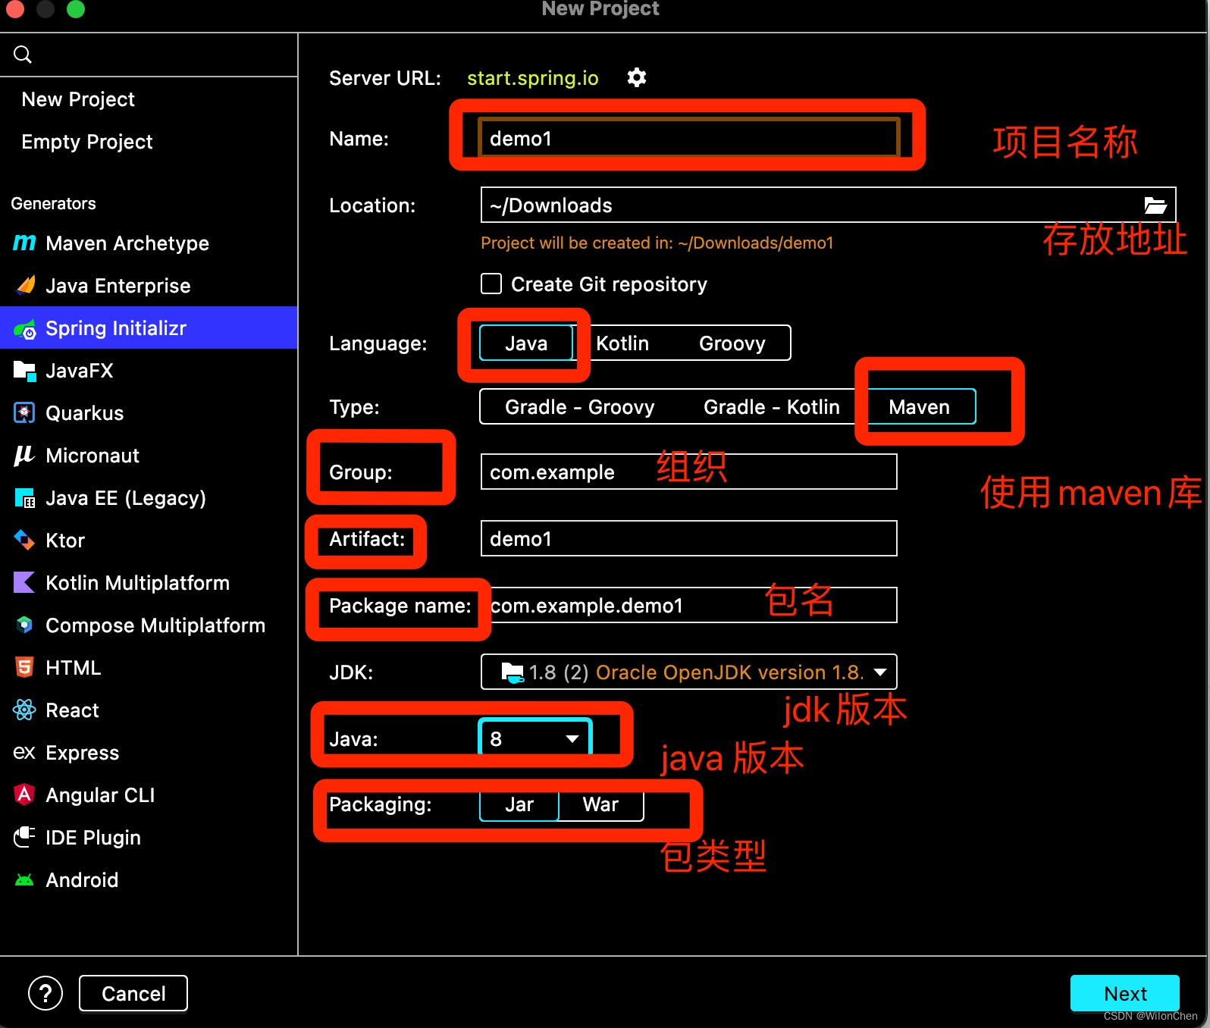This screenshot has height=1028, width=1210.
Task: Select Groovy as the language
Action: pos(732,343)
